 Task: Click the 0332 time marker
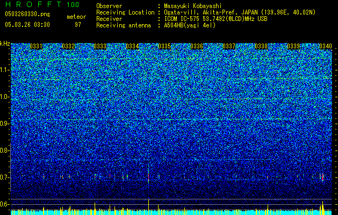pyautogui.click(x=68, y=46)
